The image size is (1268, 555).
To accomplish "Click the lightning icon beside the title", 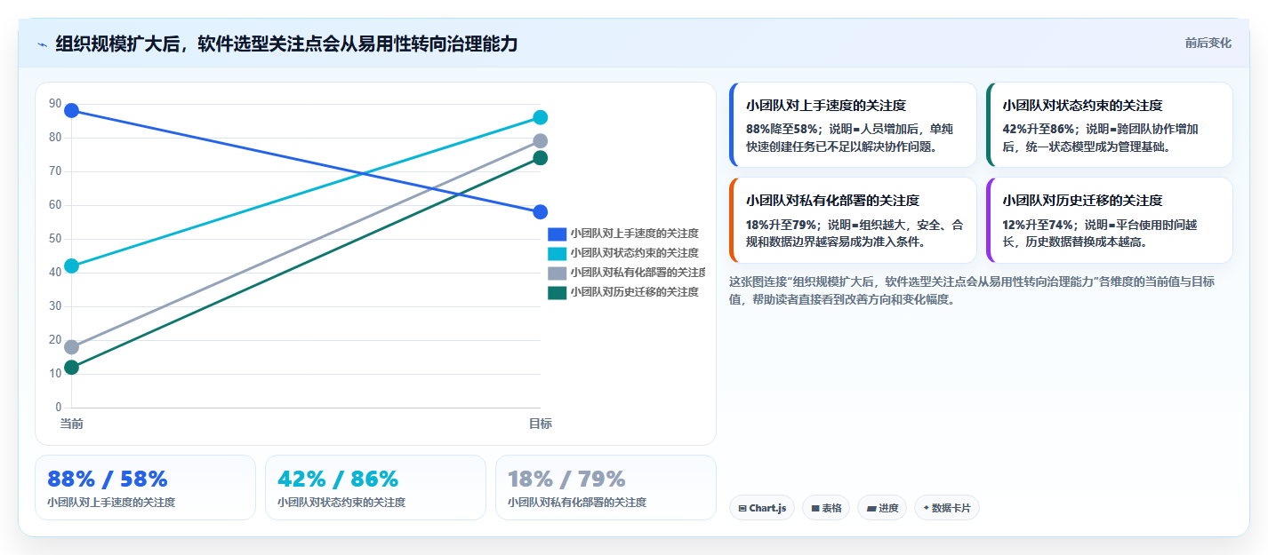I will coord(42,44).
